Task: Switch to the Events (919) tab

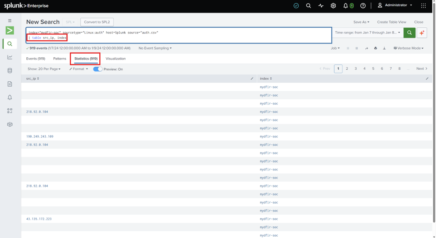Action: click(36, 59)
